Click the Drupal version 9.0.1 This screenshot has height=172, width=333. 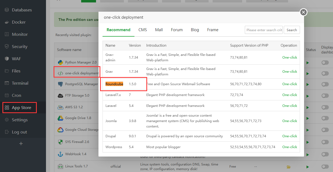coord(133,136)
